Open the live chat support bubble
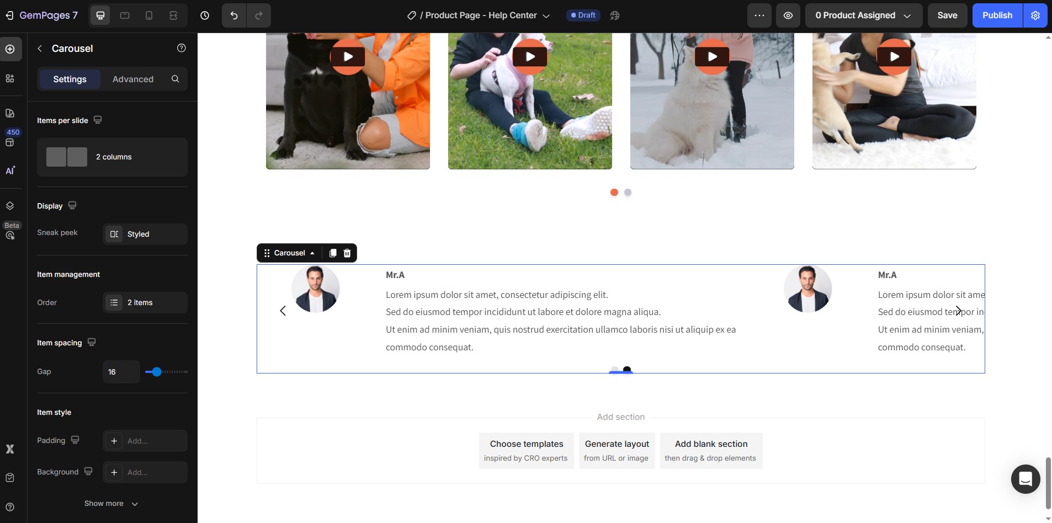The width and height of the screenshot is (1052, 523). click(1026, 479)
